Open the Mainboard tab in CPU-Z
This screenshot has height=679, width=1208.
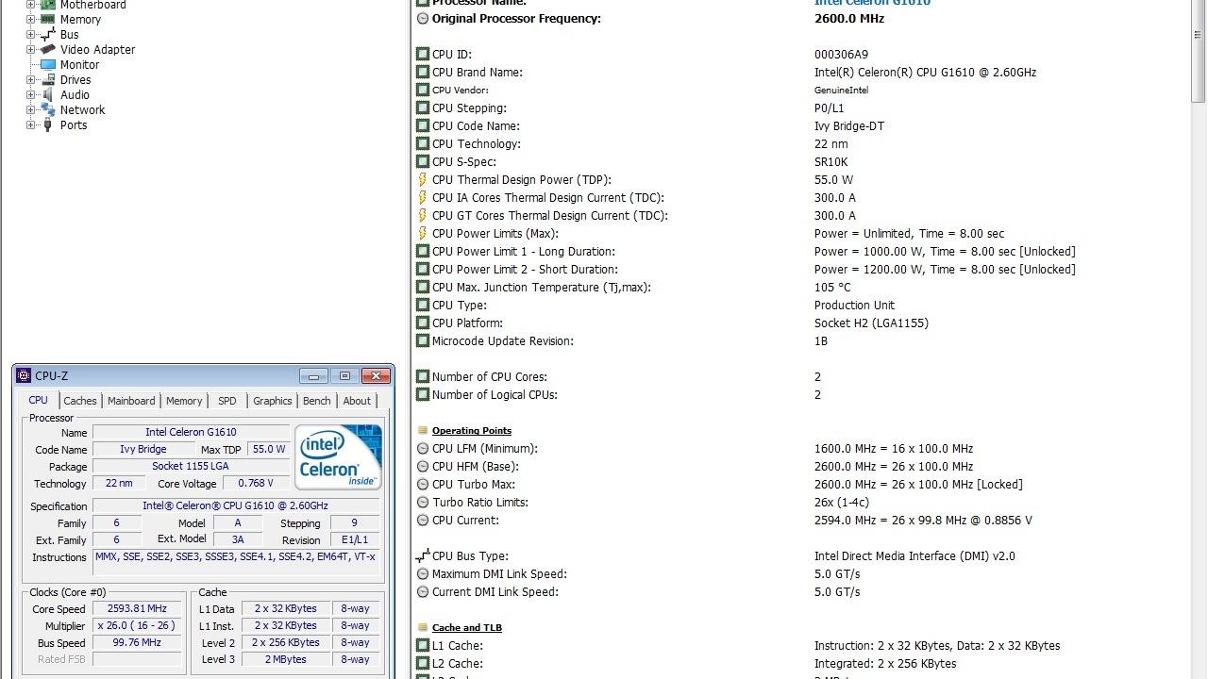point(131,401)
